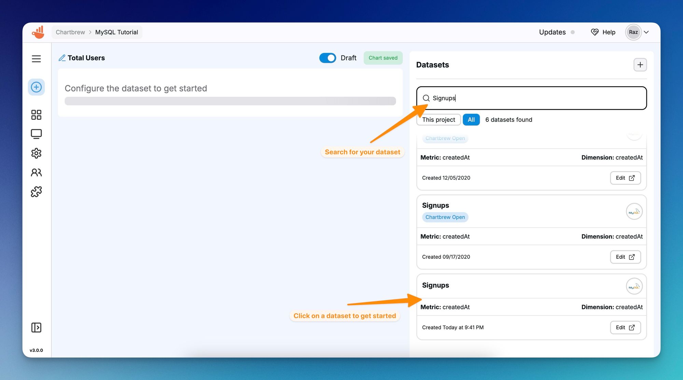Toggle the Draft switch

point(327,58)
